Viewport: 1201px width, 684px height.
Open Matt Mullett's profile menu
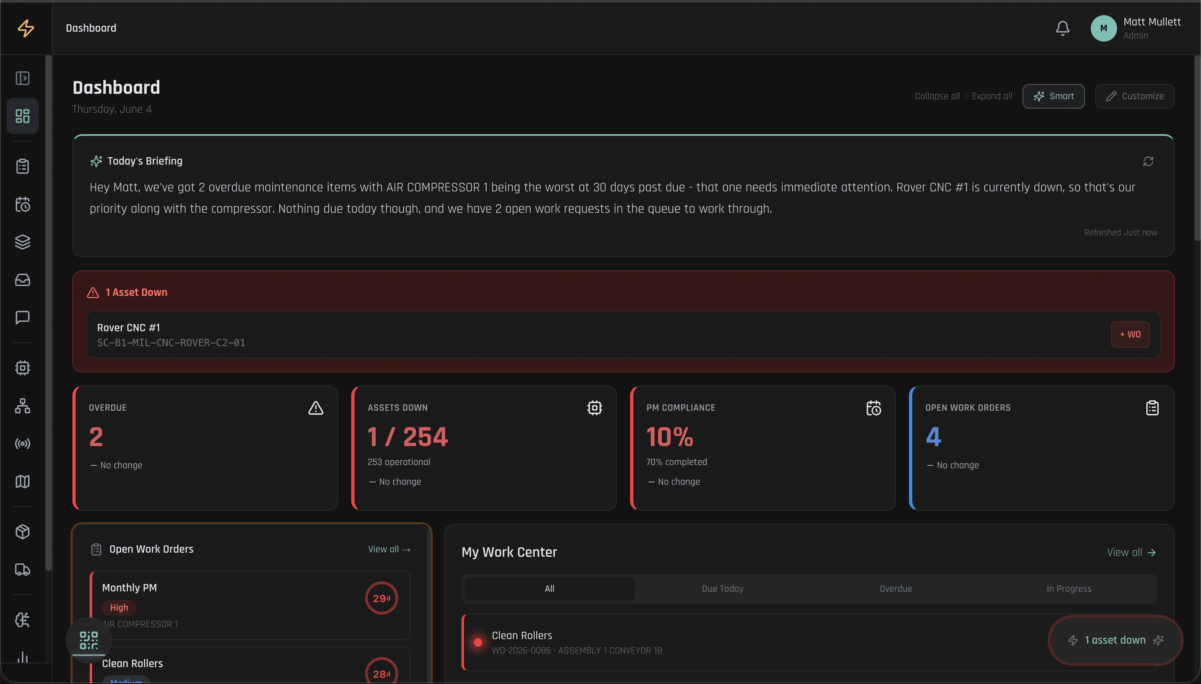tap(1135, 28)
